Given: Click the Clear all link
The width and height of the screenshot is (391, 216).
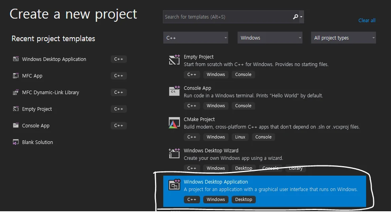Looking at the screenshot, I should click(x=367, y=21).
